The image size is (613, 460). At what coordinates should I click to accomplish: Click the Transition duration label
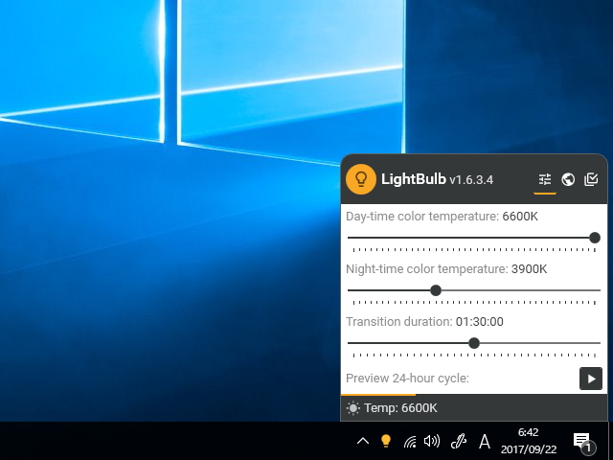click(x=399, y=322)
